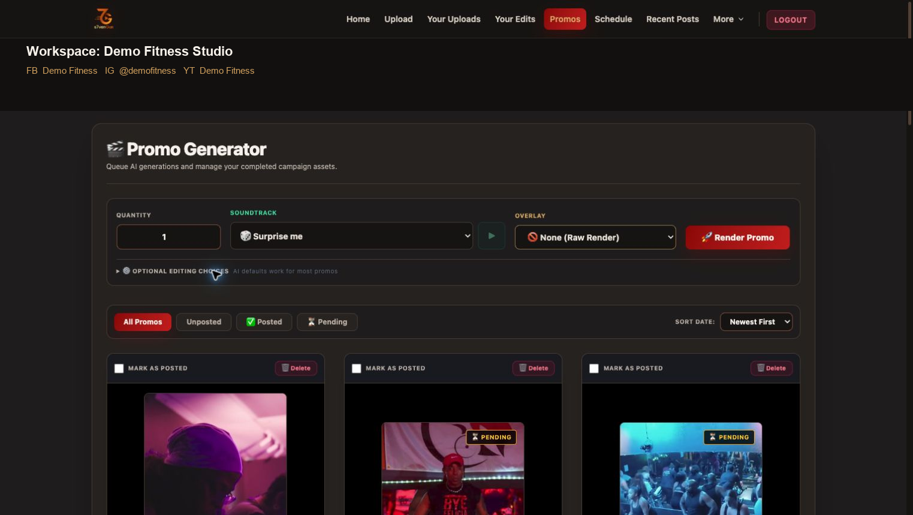Click the s7ven logo icon
Viewport: 913px width, 515px height.
(104, 19)
